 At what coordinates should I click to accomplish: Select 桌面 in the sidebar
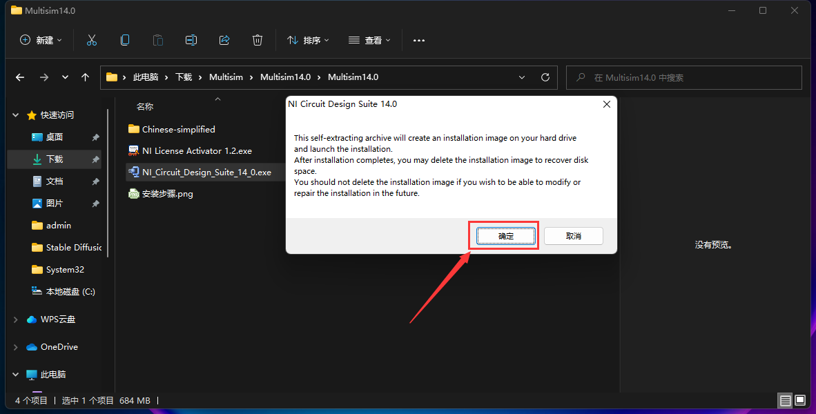55,137
